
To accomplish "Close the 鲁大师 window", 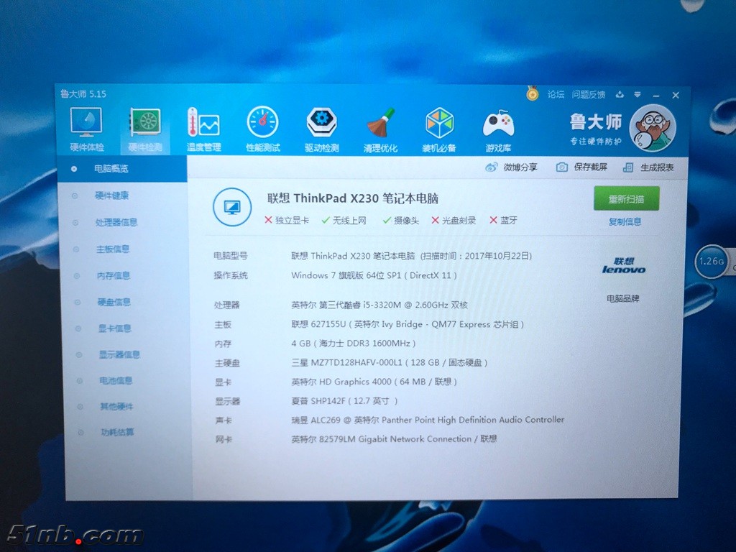I will (x=676, y=96).
